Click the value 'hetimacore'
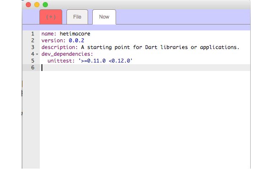 (75, 34)
